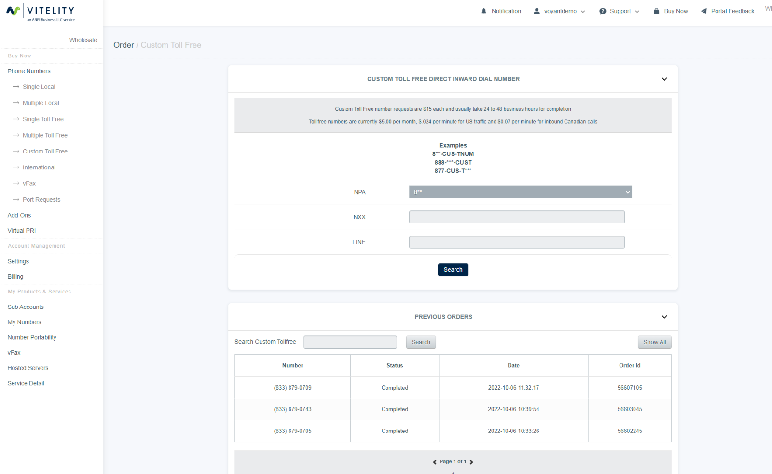Click inside the NXX input field
The image size is (772, 474).
(516, 217)
